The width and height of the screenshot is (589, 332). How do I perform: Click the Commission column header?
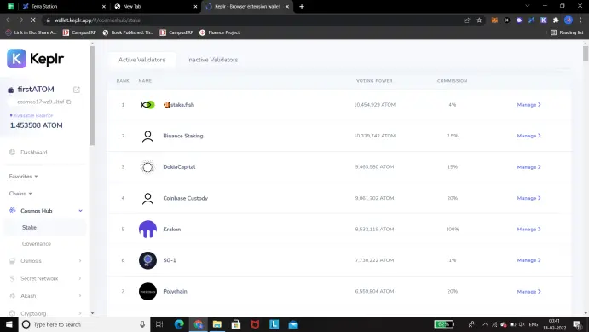(x=452, y=81)
